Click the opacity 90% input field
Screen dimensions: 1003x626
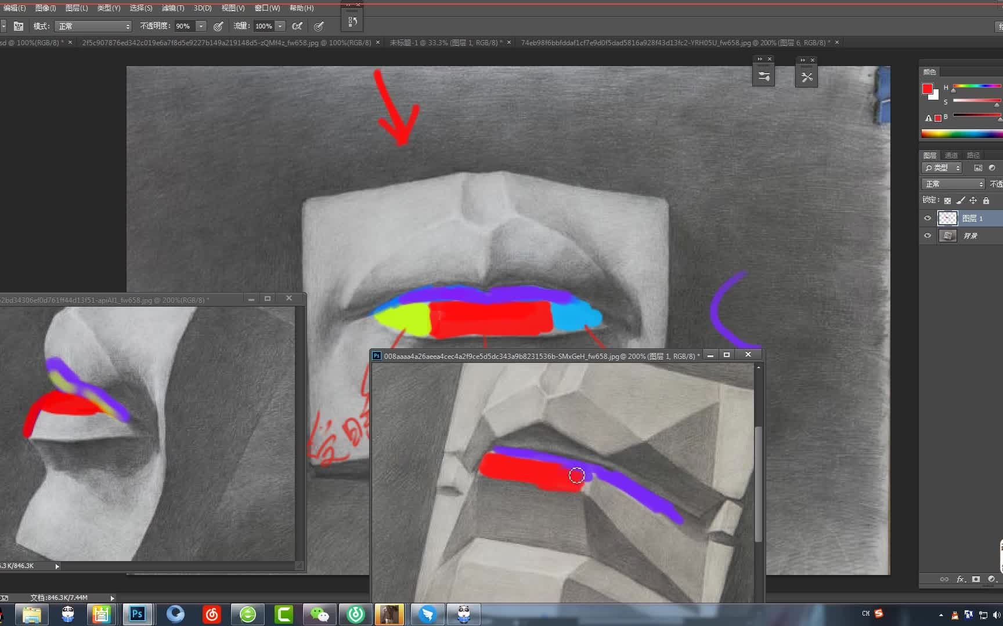coord(185,26)
